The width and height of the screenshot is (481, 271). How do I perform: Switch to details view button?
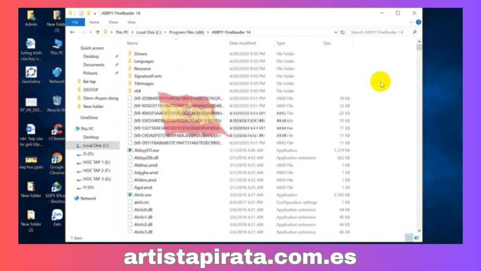tap(409, 238)
